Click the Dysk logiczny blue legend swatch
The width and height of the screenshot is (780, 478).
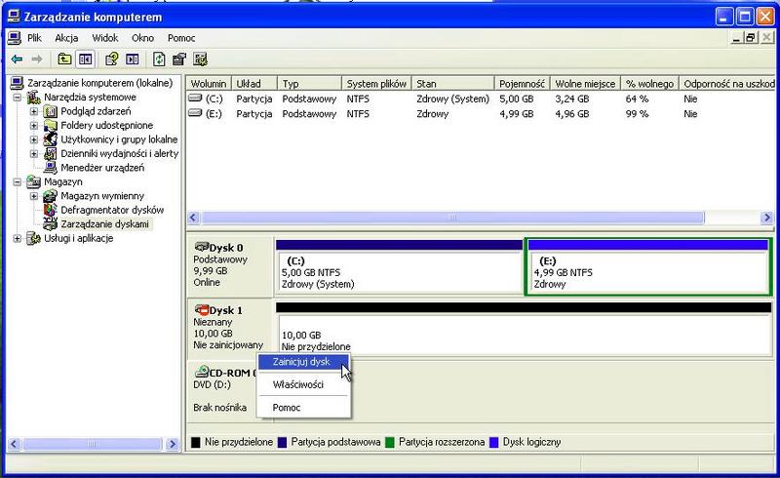click(x=494, y=442)
